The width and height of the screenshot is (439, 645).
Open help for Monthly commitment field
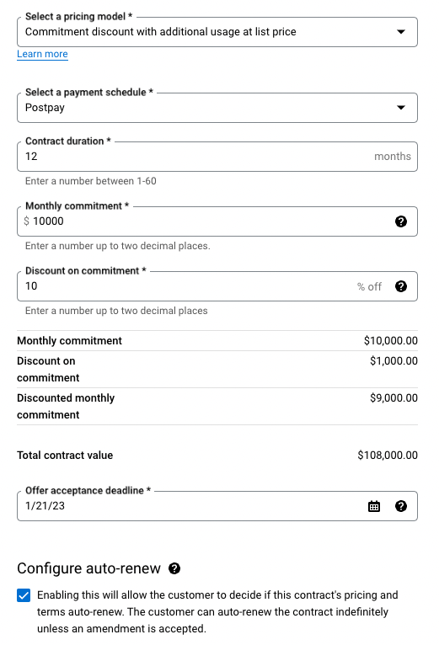(x=401, y=221)
